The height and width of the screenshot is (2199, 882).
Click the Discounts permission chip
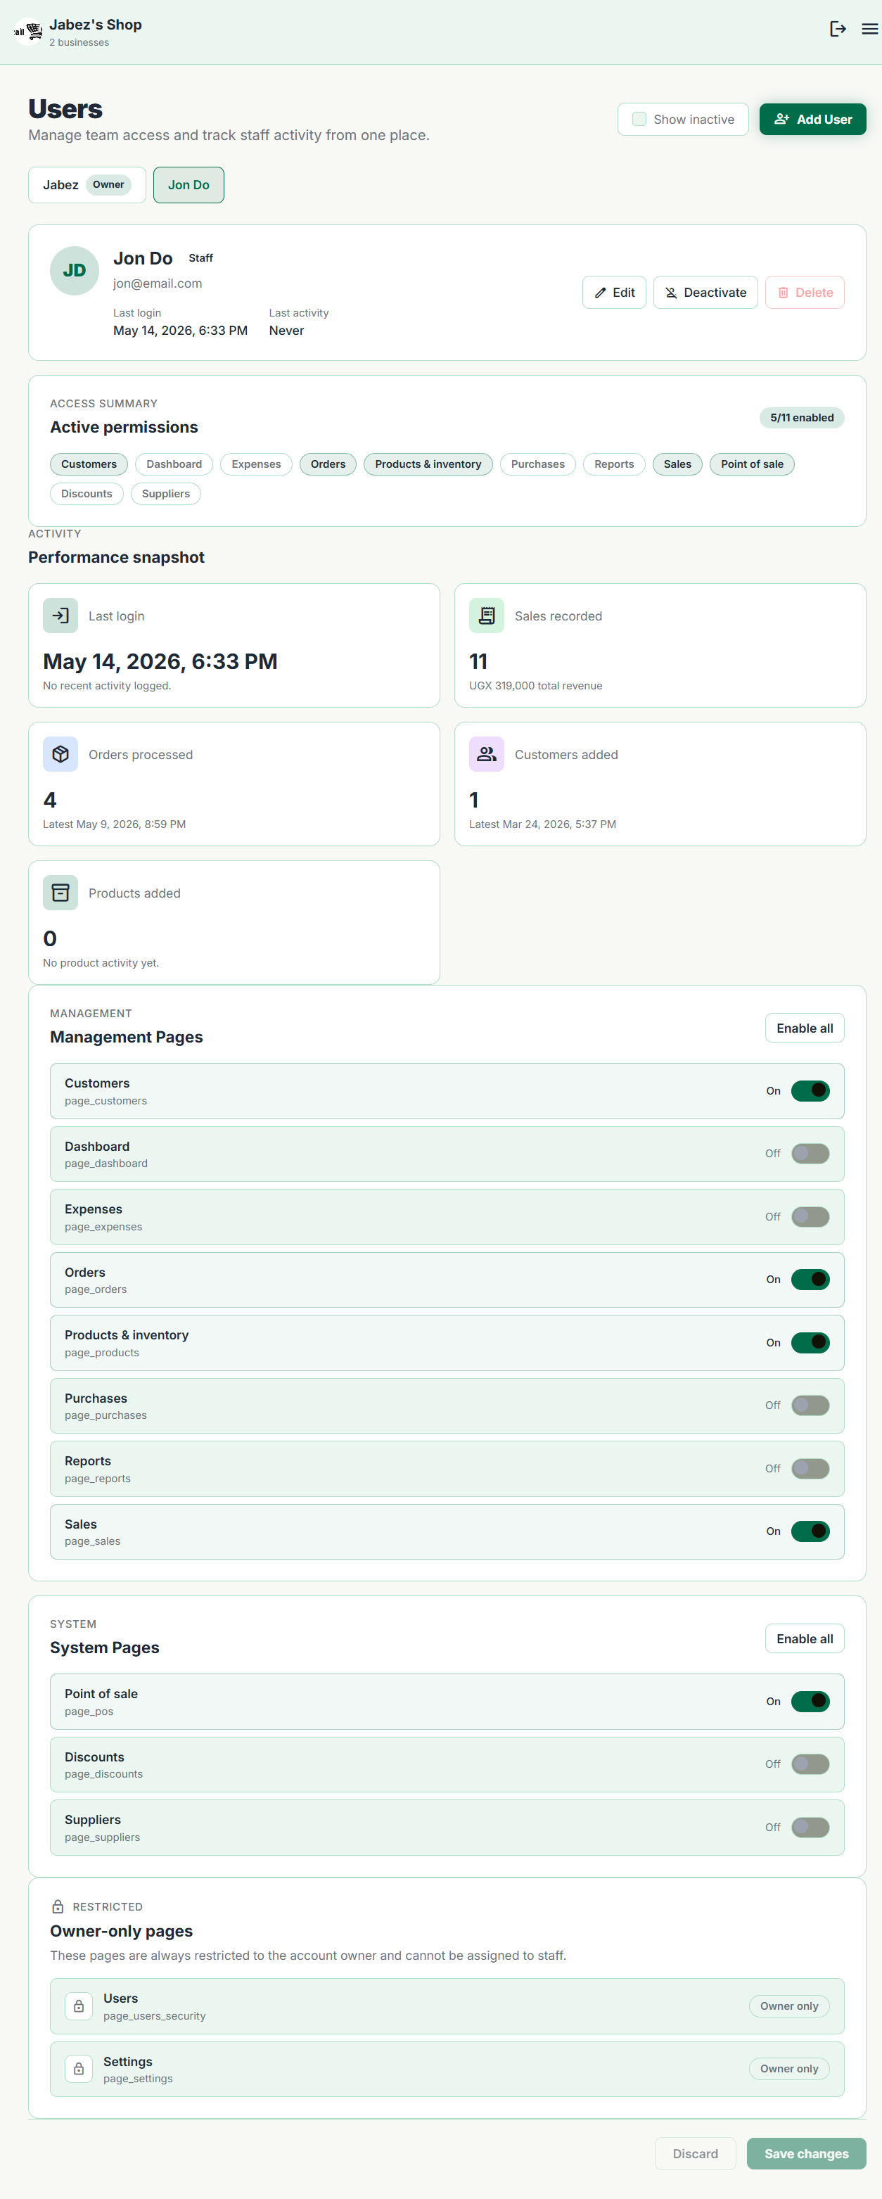pyautogui.click(x=87, y=493)
